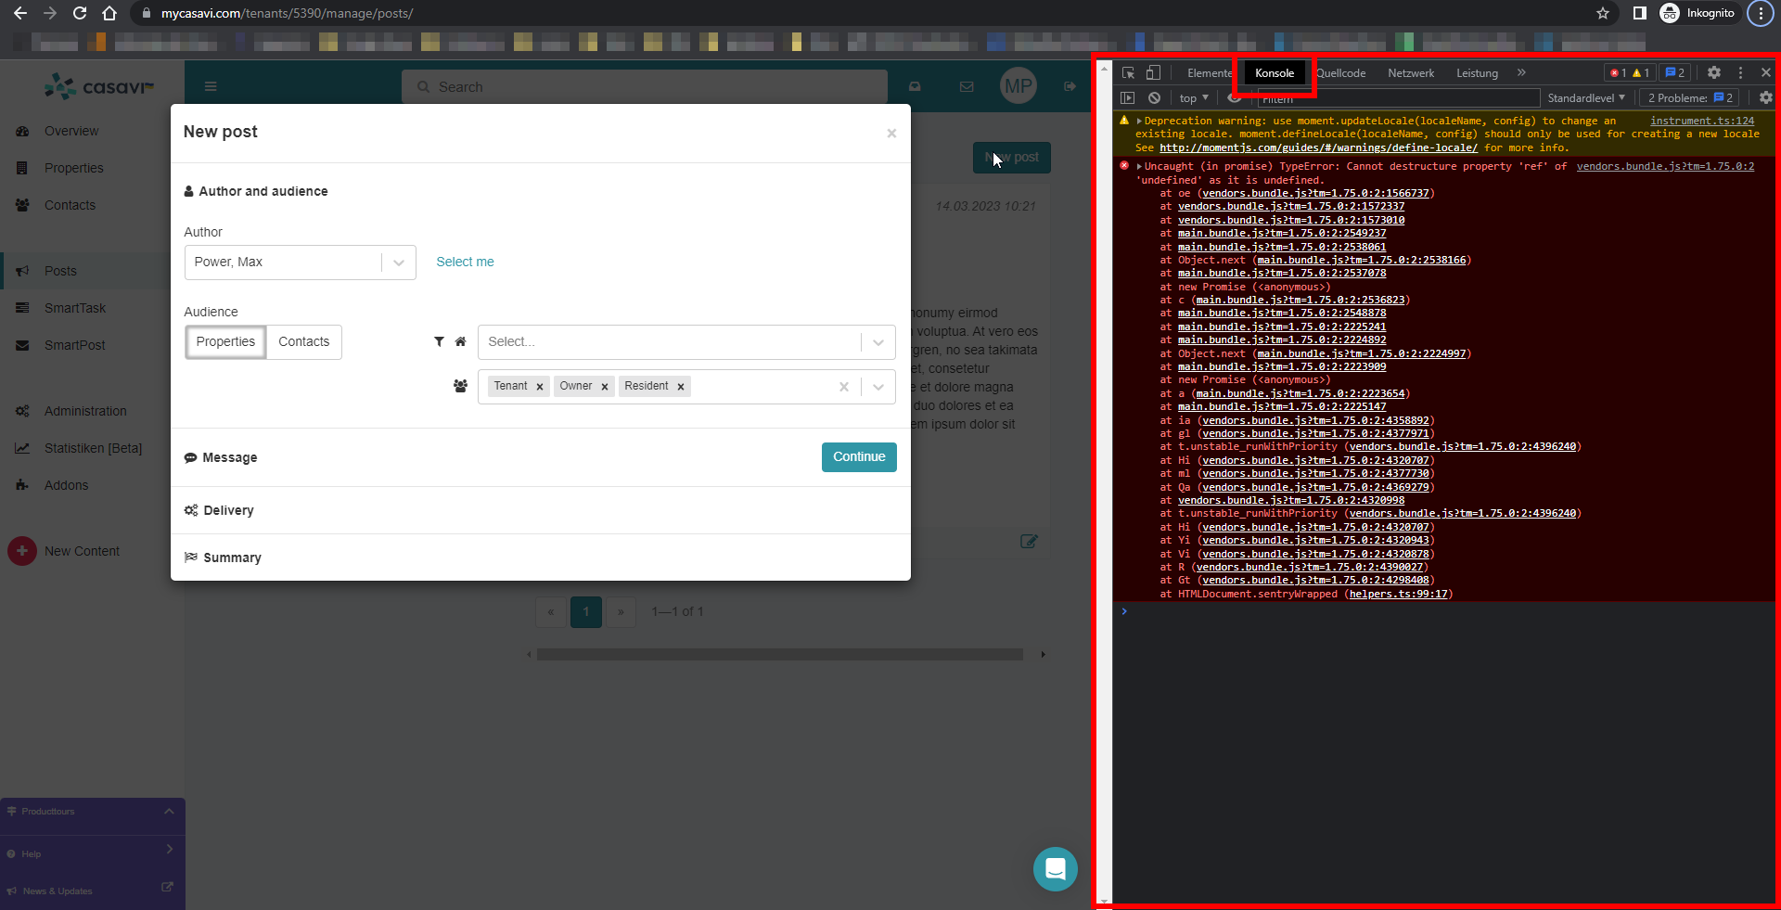Open the property Select... dropdown
Viewport: 1781px width, 910px height.
click(x=686, y=342)
